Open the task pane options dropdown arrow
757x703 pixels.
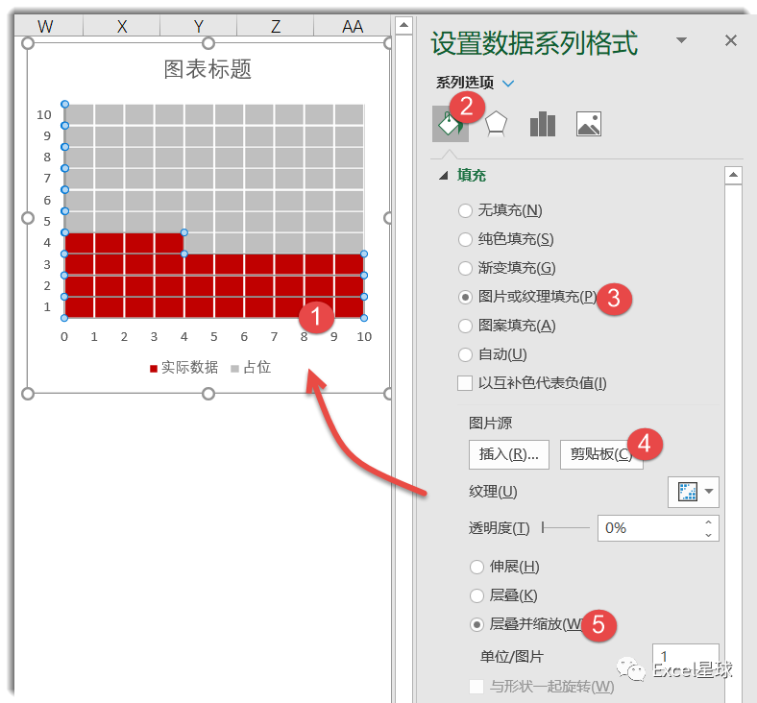pyautogui.click(x=682, y=40)
